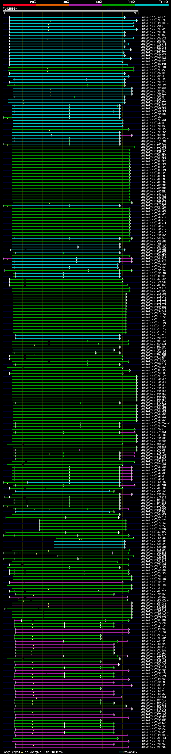Select hit UniRef100_B9RE80

[x=153, y=458]
